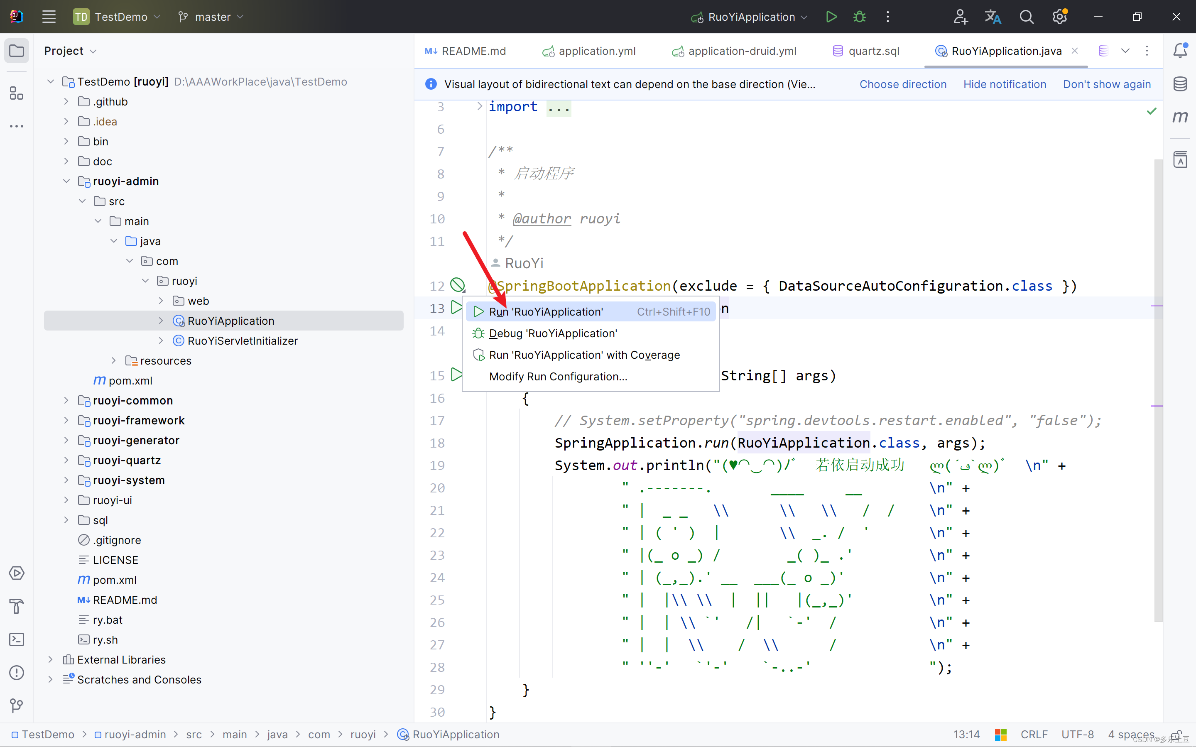Expand the ruoyi-common module folder
Viewport: 1196px width, 747px height.
66,400
